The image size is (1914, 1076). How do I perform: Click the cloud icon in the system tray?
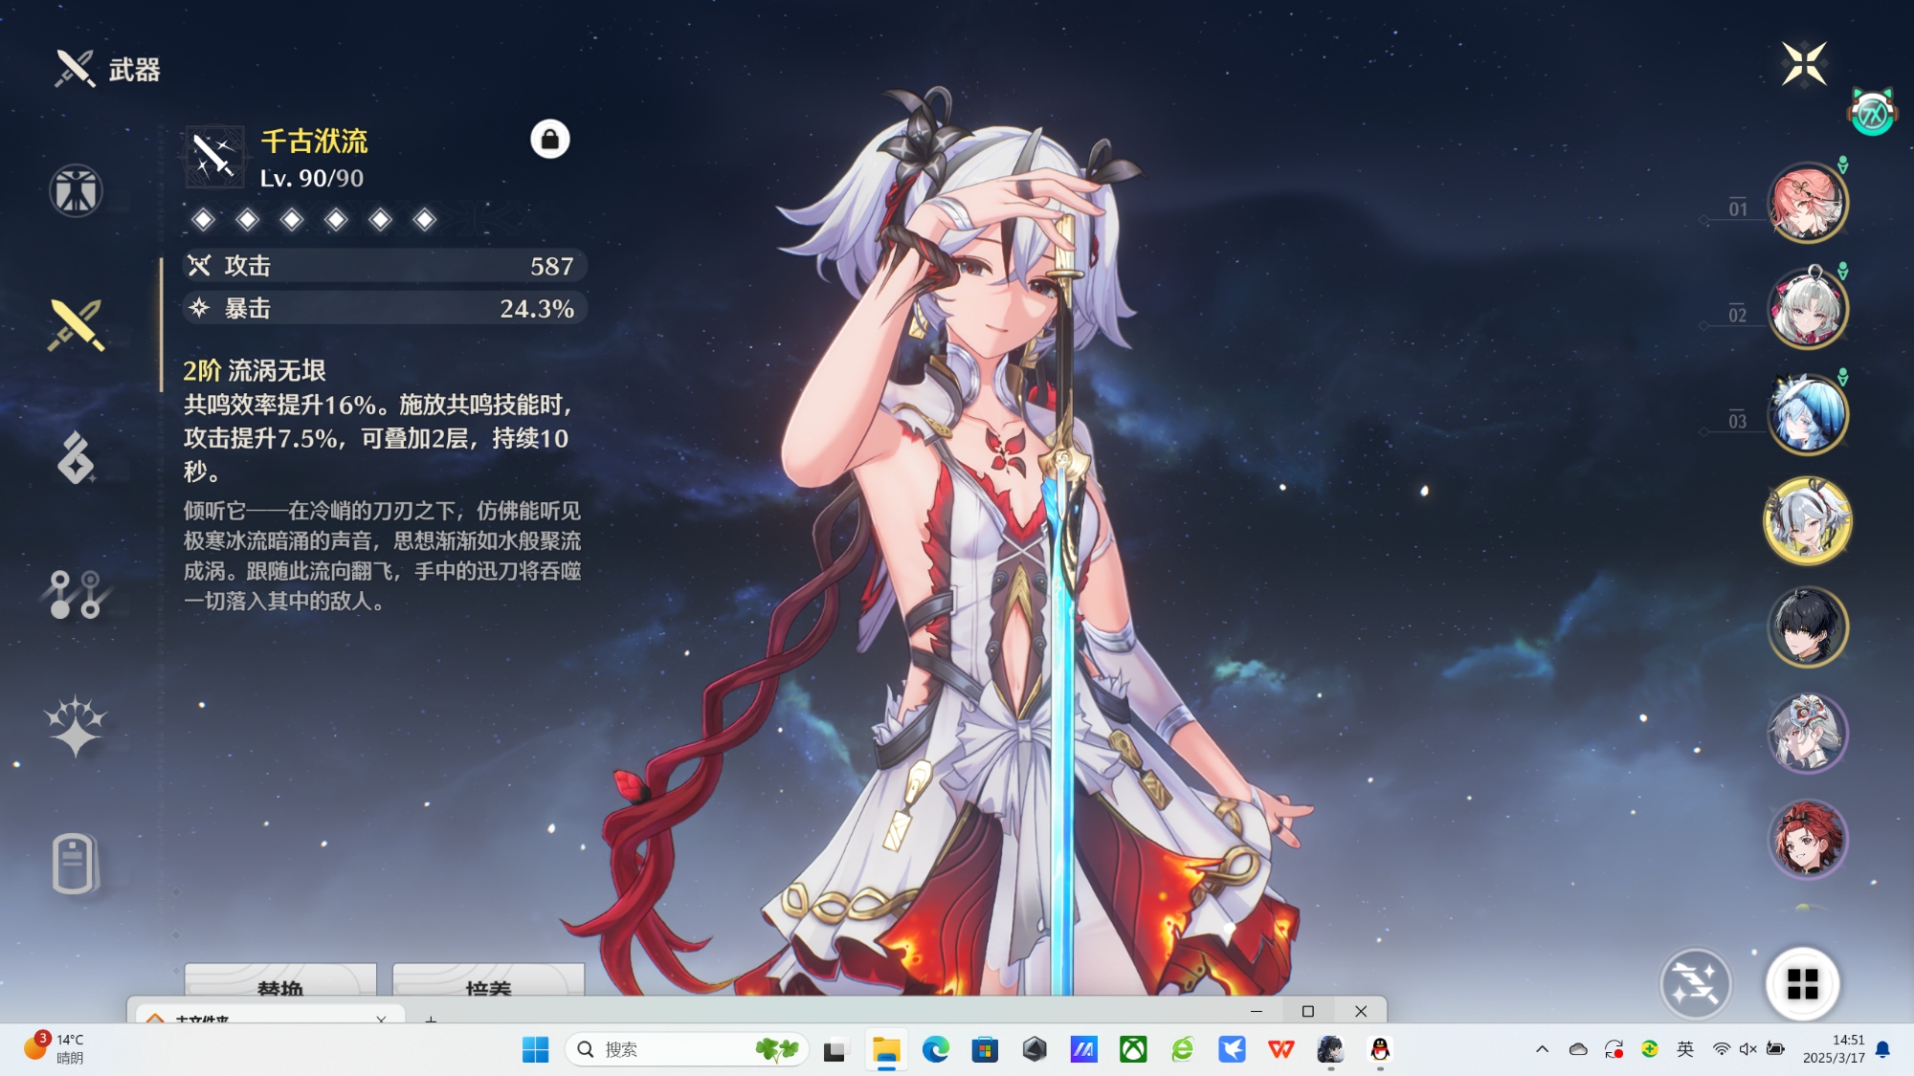click(x=1578, y=1049)
